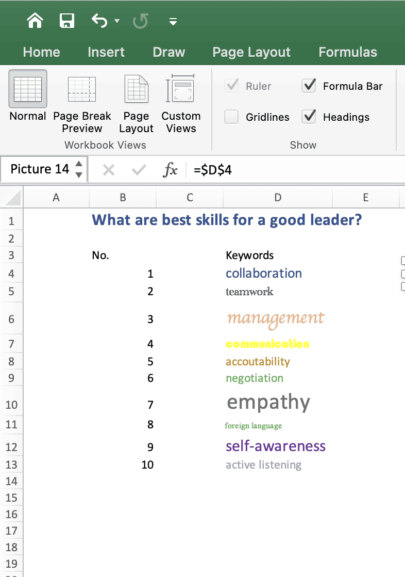Click the greyed Redo icon
Image resolution: width=405 pixels, height=577 pixels.
click(140, 21)
